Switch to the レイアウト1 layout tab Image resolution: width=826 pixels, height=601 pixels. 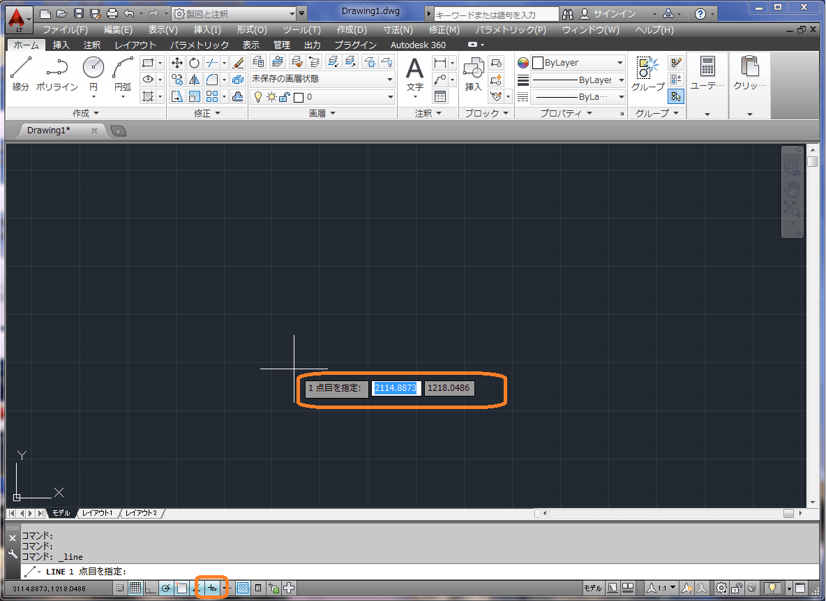click(x=98, y=513)
